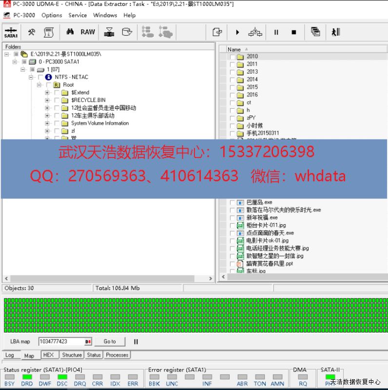The height and width of the screenshot is (390, 388).
Task: Click the binoculars search icon
Action: 70,32
